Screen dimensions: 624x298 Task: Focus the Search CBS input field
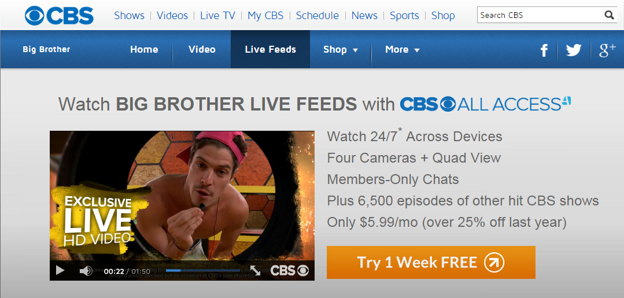(x=541, y=15)
